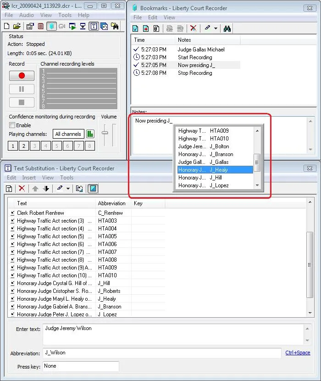The width and height of the screenshot is (321, 381).
Task: Click the Press key field showing None
Action: click(81, 366)
